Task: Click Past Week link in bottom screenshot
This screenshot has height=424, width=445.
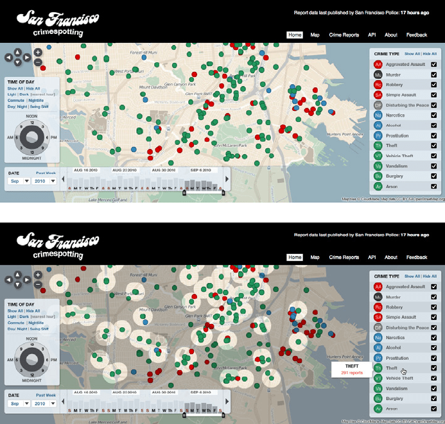Action: (46, 395)
